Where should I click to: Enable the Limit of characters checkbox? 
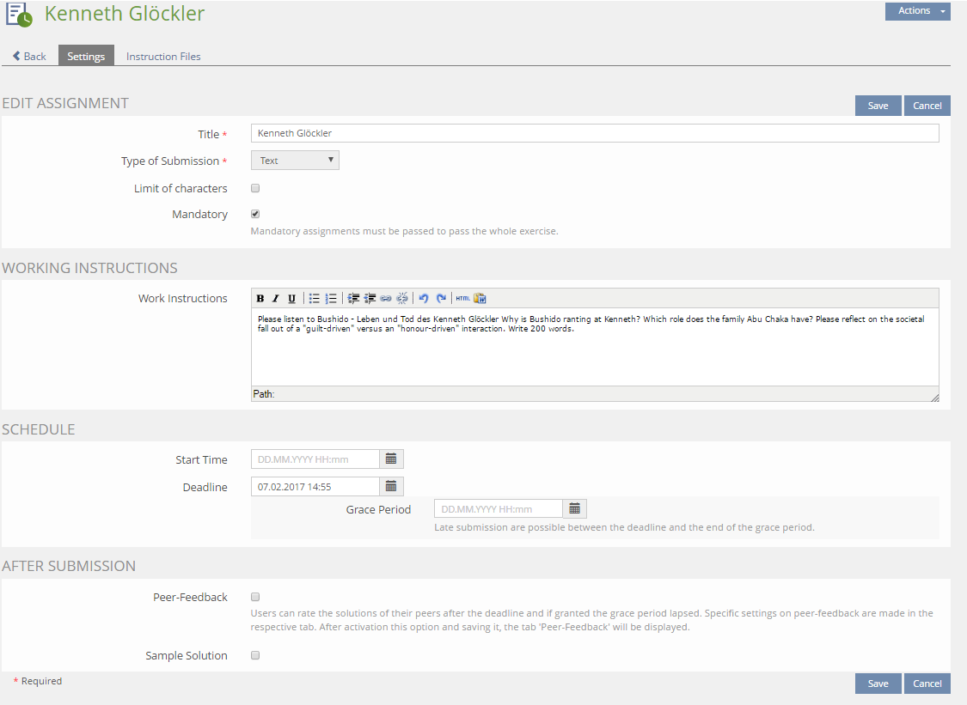pos(255,188)
